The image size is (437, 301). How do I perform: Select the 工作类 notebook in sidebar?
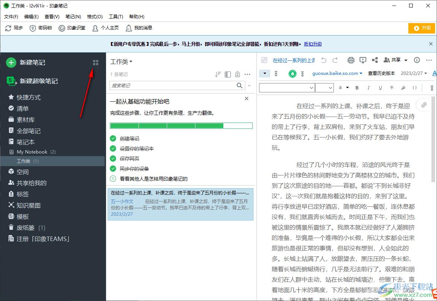(x=52, y=161)
